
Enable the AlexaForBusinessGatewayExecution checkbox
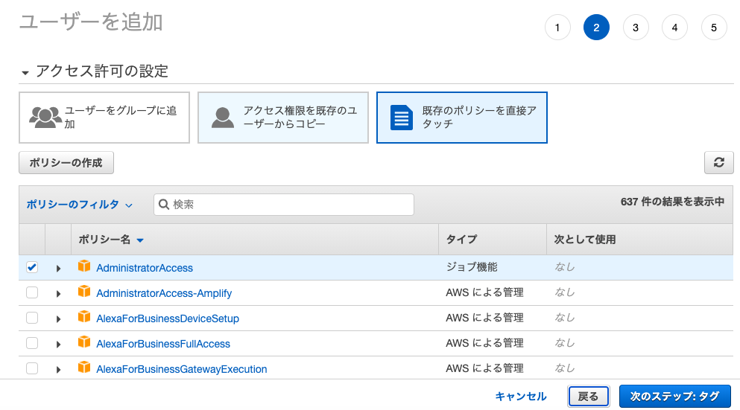pos(32,368)
